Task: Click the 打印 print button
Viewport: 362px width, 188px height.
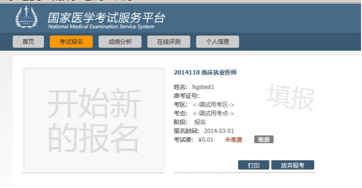Action: [254, 165]
